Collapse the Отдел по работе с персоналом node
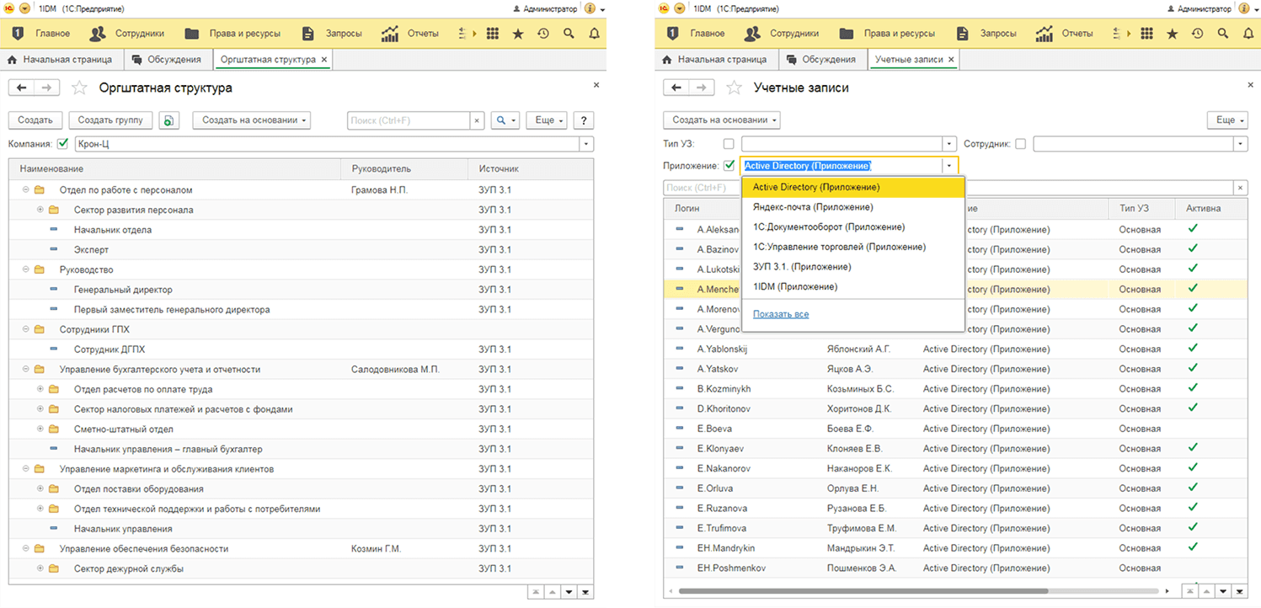 [26, 190]
